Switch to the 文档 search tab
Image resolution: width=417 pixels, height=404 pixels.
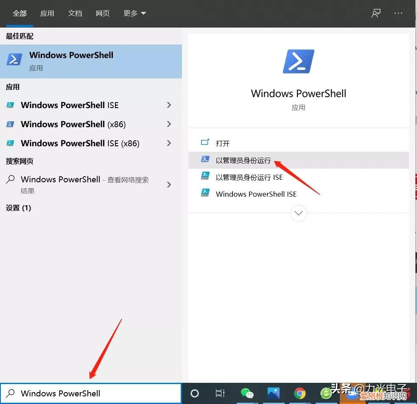coord(75,13)
